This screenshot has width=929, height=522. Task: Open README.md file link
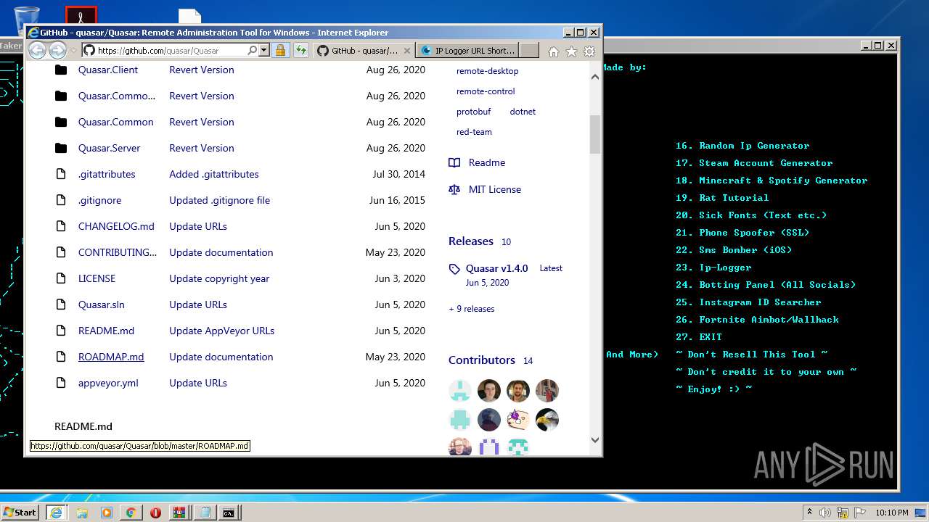106,331
